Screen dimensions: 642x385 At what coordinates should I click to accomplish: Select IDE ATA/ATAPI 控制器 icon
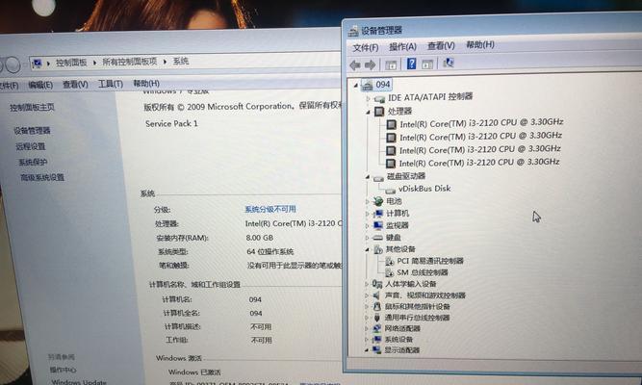click(x=379, y=99)
